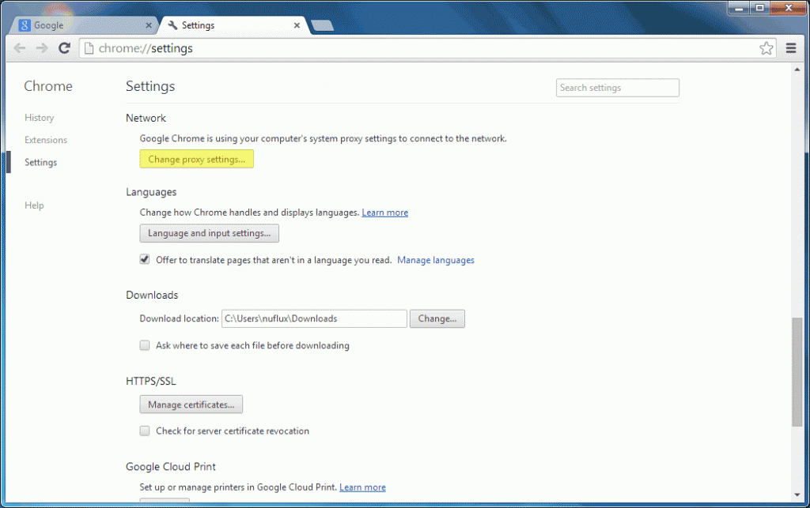
Task: Open the Chrome hamburger menu
Action: [x=791, y=48]
